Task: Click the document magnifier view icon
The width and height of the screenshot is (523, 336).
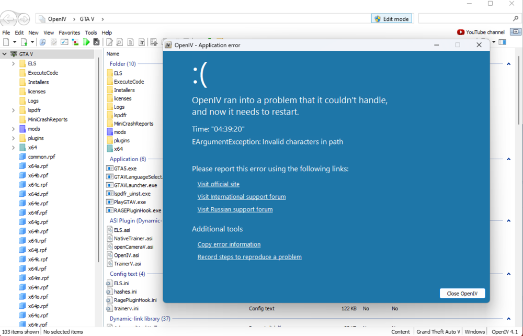Action: click(119, 42)
